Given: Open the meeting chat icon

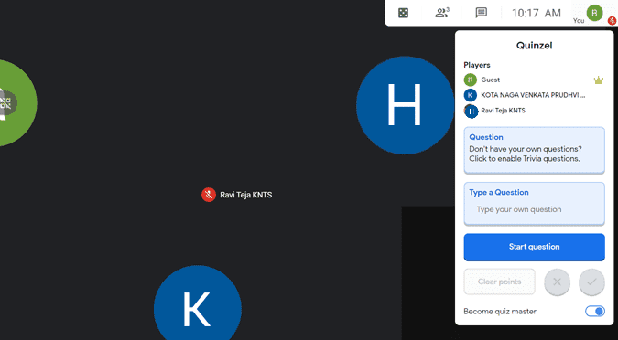Looking at the screenshot, I should pos(482,13).
